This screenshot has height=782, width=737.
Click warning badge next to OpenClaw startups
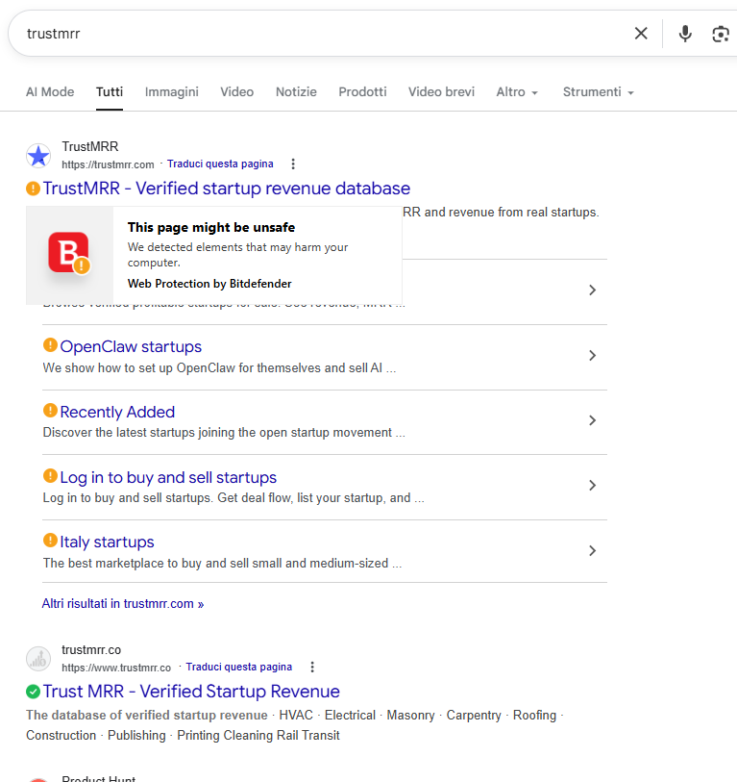(x=50, y=344)
